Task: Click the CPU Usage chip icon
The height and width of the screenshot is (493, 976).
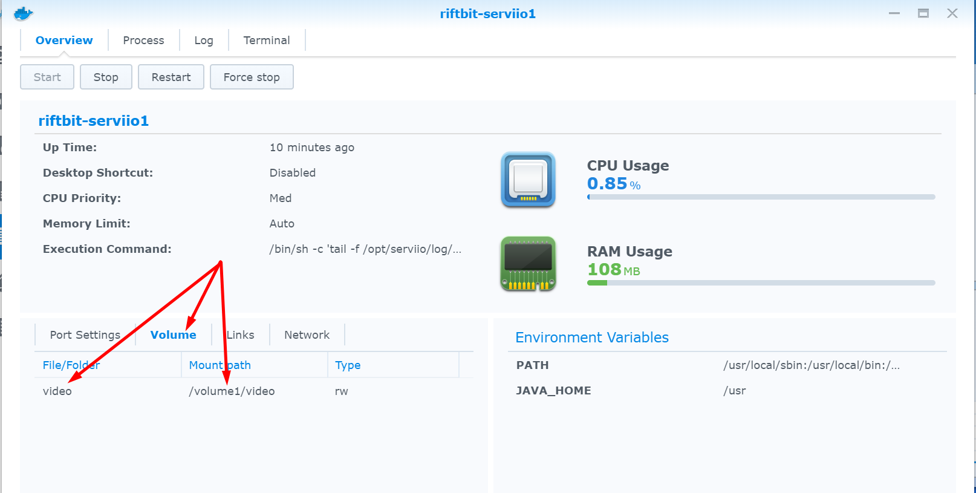Action: [x=528, y=180]
